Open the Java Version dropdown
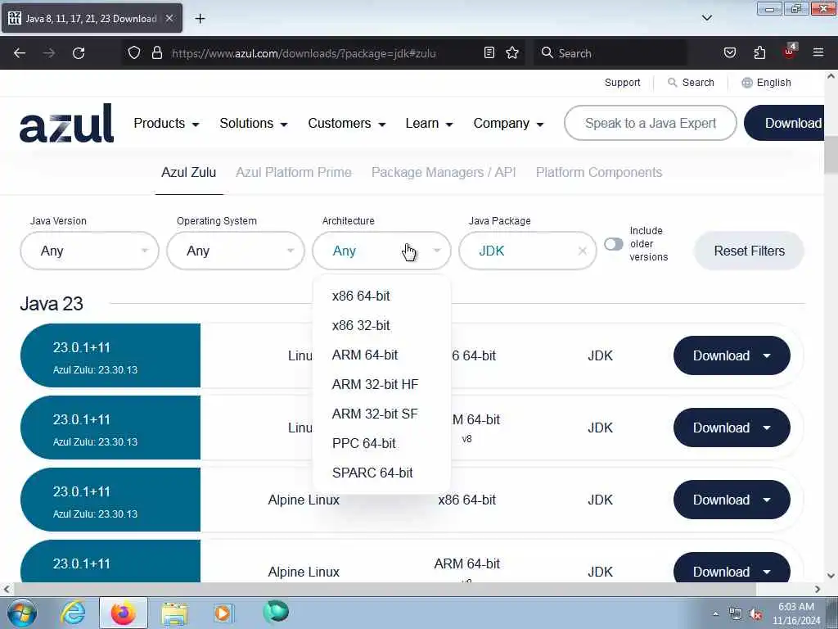The image size is (838, 629). [89, 251]
